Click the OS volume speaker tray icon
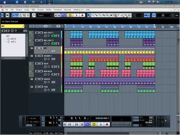Image resolution: width=180 pixels, height=135 pixels. point(158,2)
